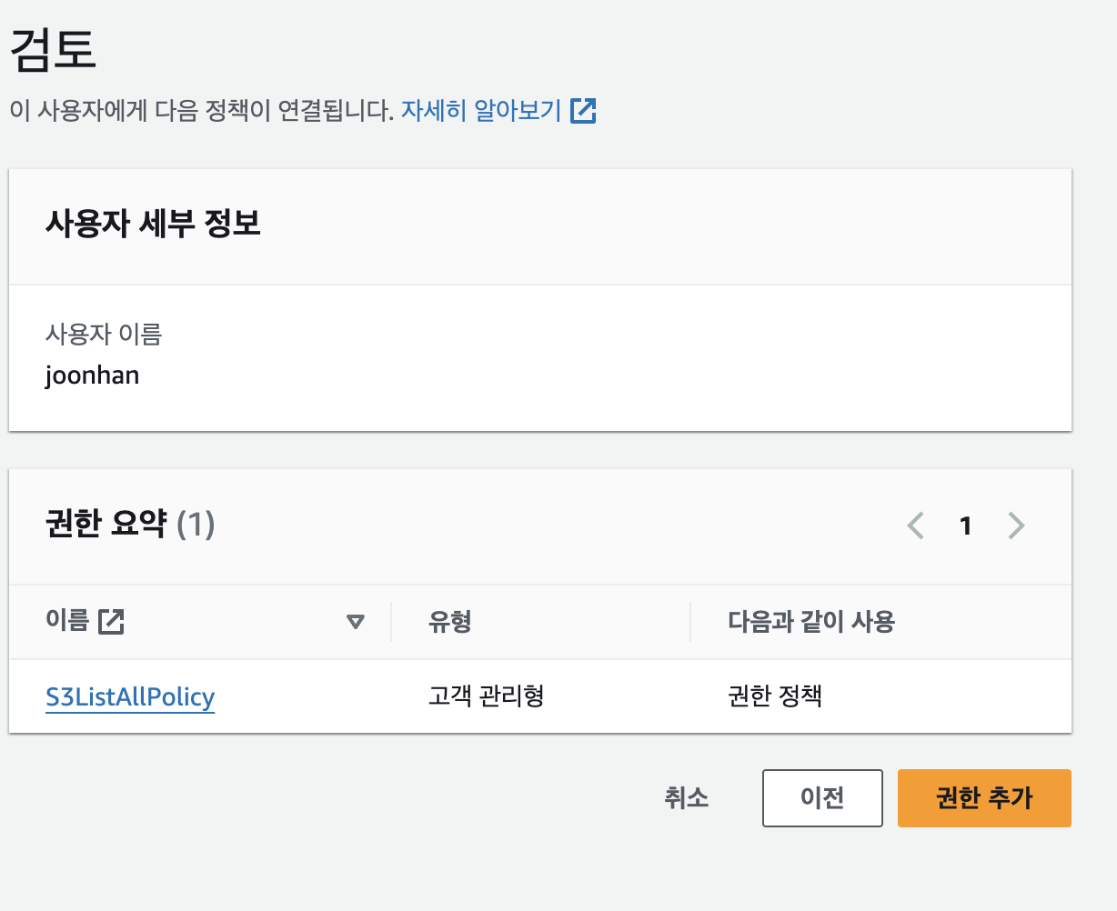Select page number 1 in pagination
1117x911 pixels.
[x=966, y=526]
